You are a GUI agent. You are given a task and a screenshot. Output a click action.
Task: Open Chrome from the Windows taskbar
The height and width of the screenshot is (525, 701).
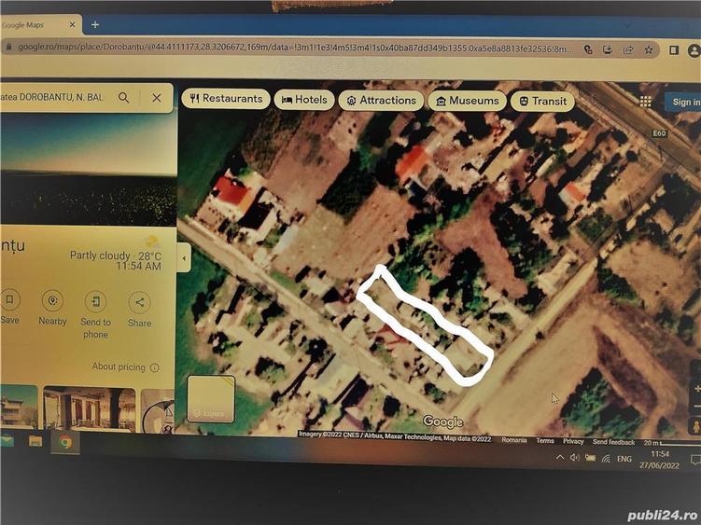click(x=66, y=441)
